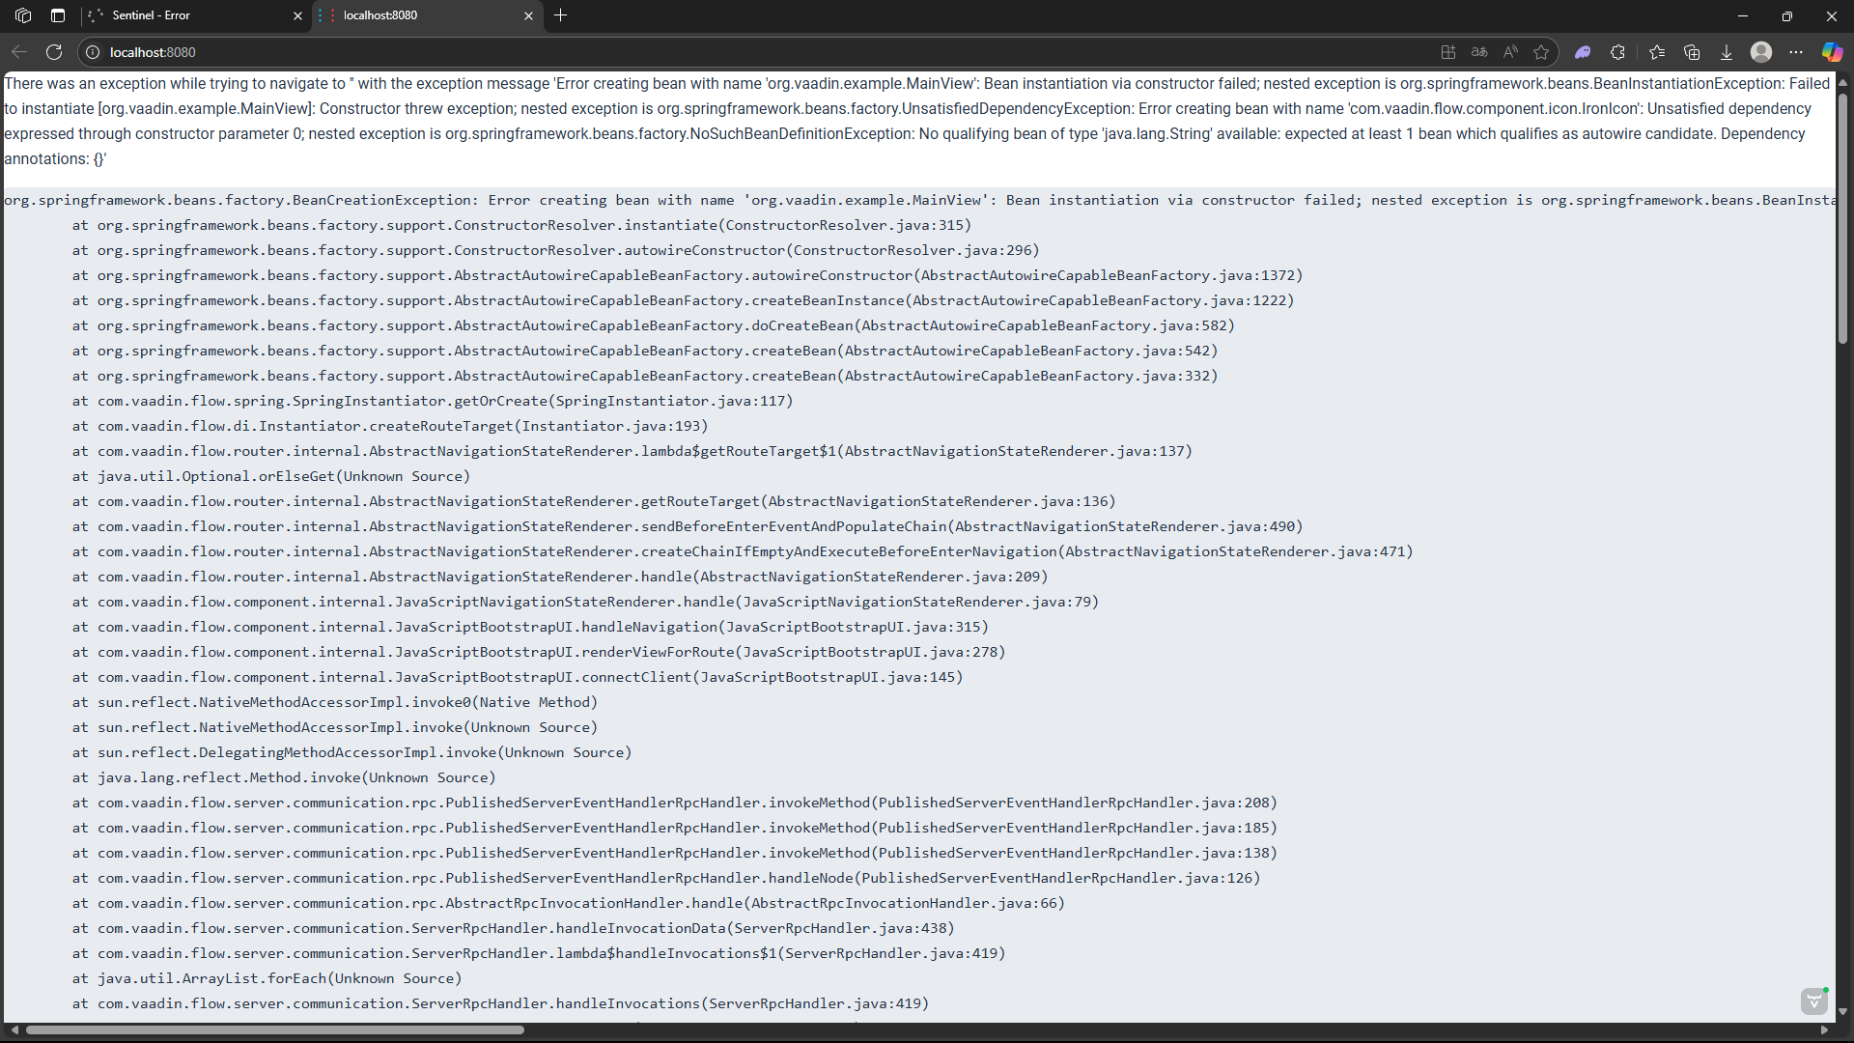Click the site information icon
Viewport: 1854px width, 1043px height.
pos(93,52)
